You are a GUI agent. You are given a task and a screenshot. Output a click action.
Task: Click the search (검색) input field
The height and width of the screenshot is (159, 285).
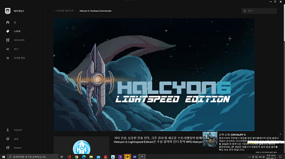(x=259, y=11)
